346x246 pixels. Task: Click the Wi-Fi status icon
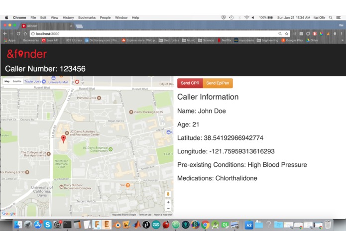(247, 17)
